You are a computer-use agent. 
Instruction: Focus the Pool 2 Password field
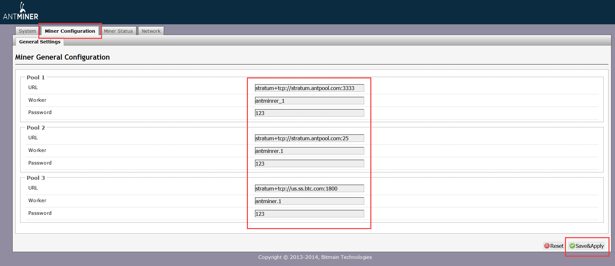[309, 164]
